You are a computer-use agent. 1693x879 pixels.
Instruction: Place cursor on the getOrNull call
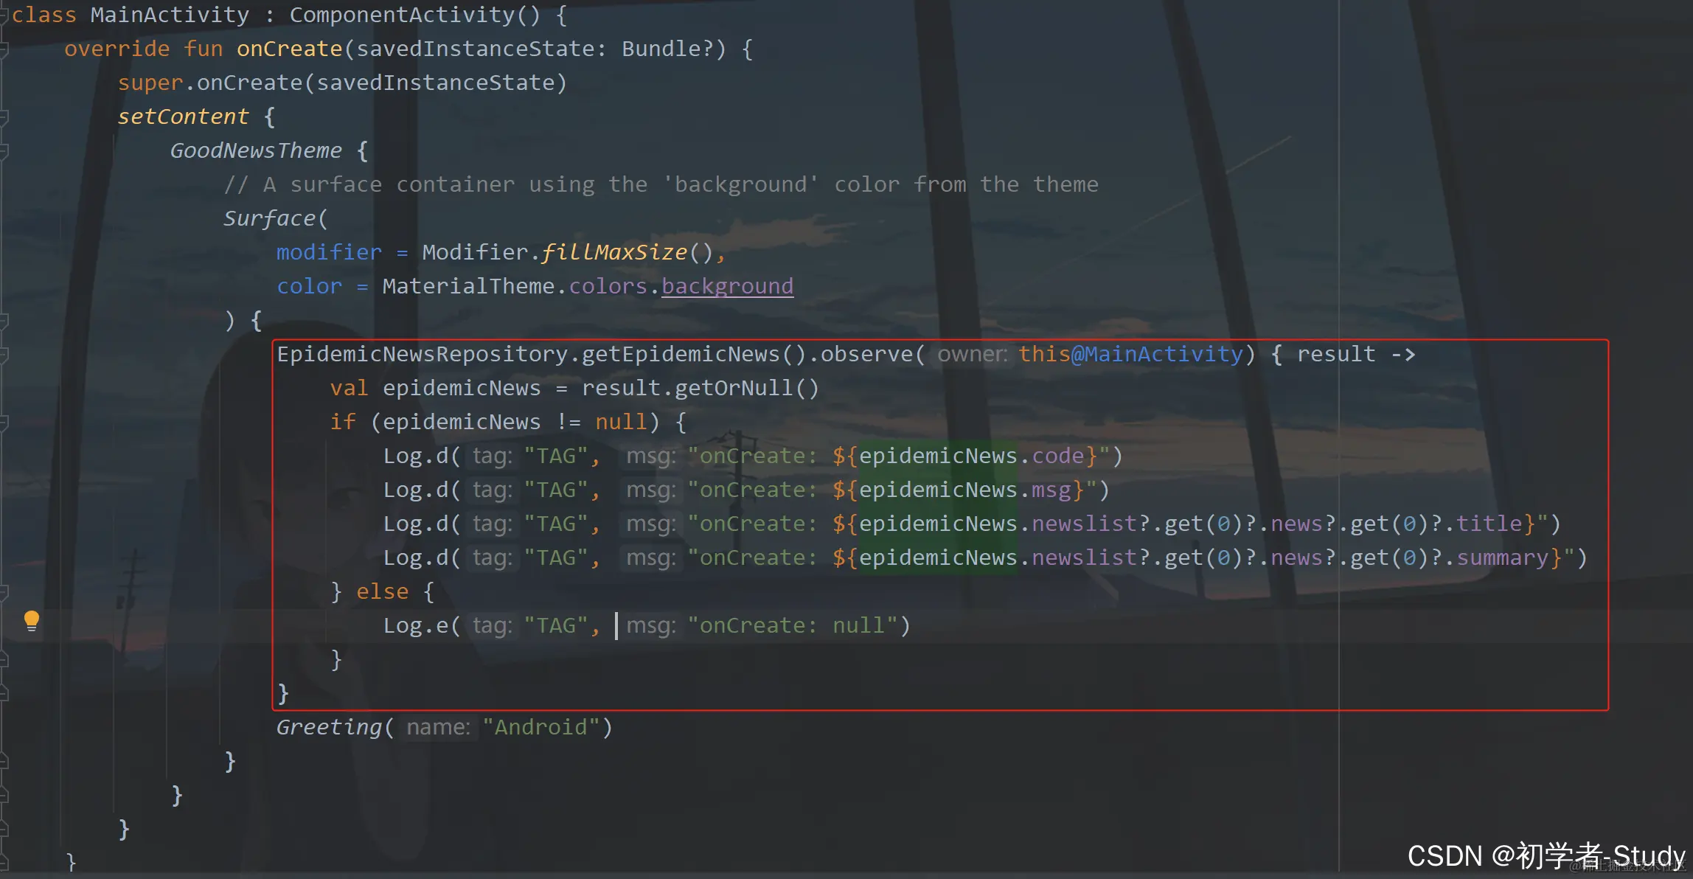pos(733,388)
